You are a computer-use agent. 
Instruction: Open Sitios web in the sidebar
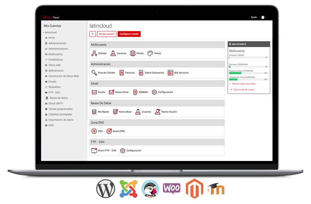coord(54,65)
